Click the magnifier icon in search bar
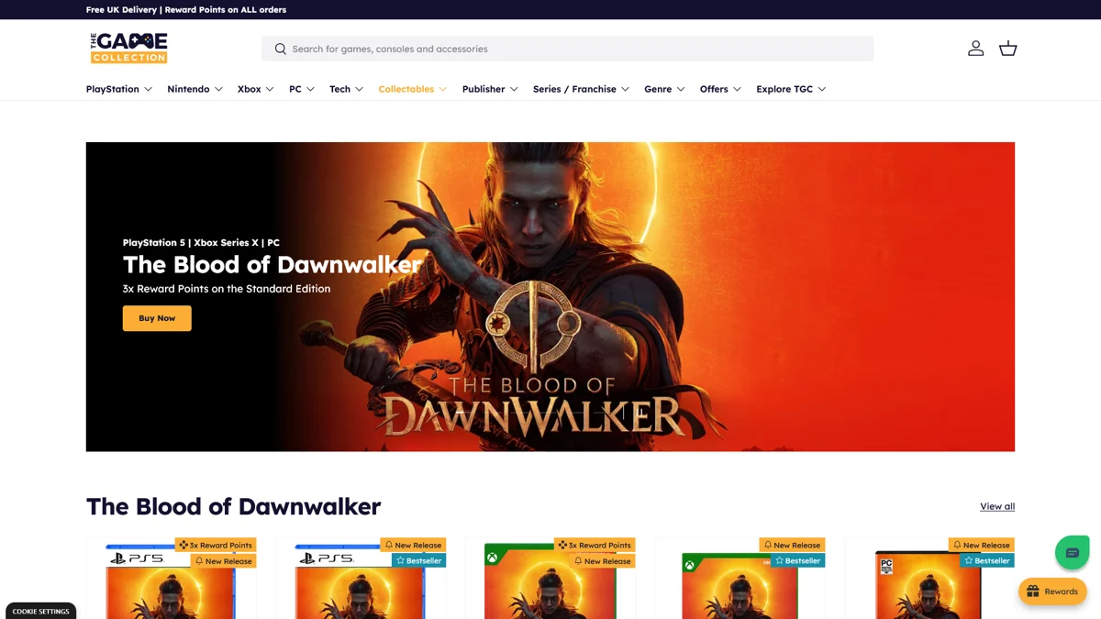 (281, 49)
